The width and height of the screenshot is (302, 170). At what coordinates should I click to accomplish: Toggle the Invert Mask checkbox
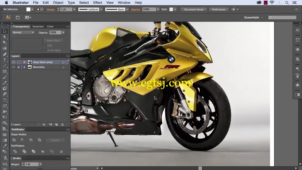(45, 50)
